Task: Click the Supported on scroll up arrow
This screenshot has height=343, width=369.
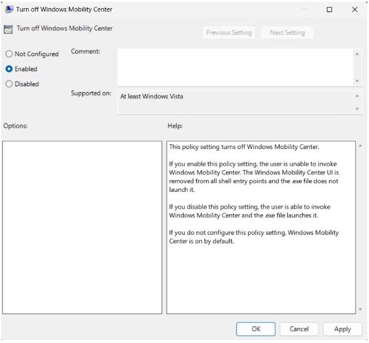Action: tap(357, 96)
